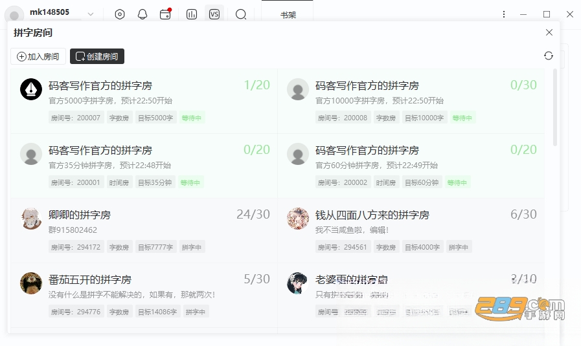Click the 群915802462 description text
Image resolution: width=581 pixels, height=346 pixels.
(73, 230)
